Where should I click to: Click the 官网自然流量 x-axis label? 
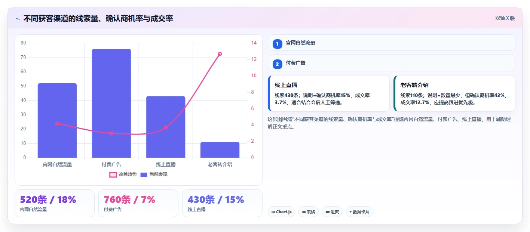[57, 164]
